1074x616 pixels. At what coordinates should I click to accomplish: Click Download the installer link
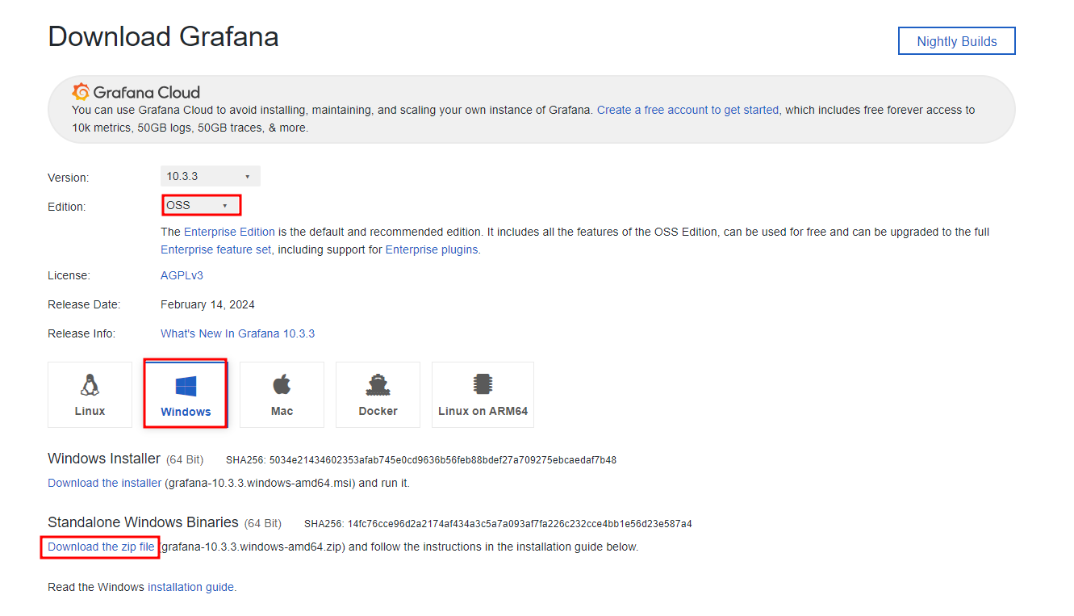pos(104,483)
